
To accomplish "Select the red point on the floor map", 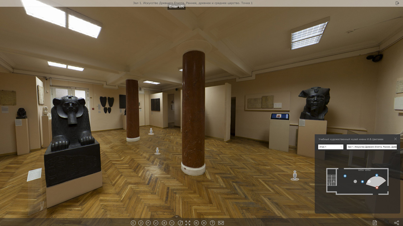I will coord(377,188).
